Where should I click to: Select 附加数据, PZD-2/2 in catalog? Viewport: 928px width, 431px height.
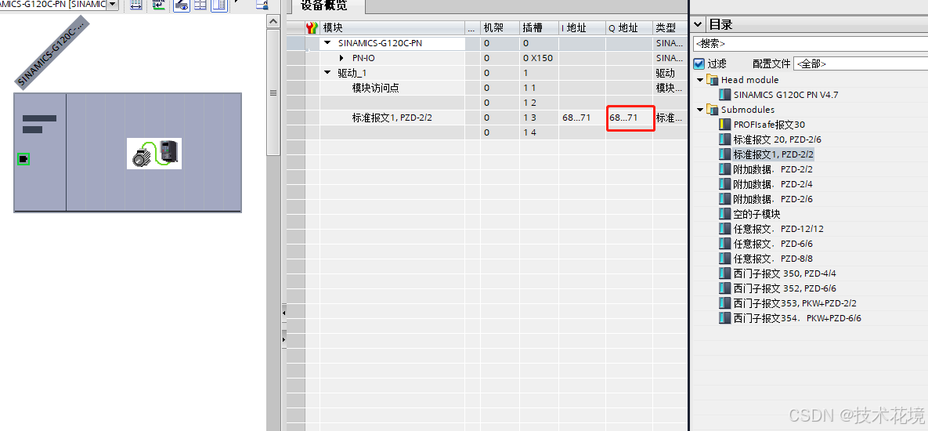(773, 169)
